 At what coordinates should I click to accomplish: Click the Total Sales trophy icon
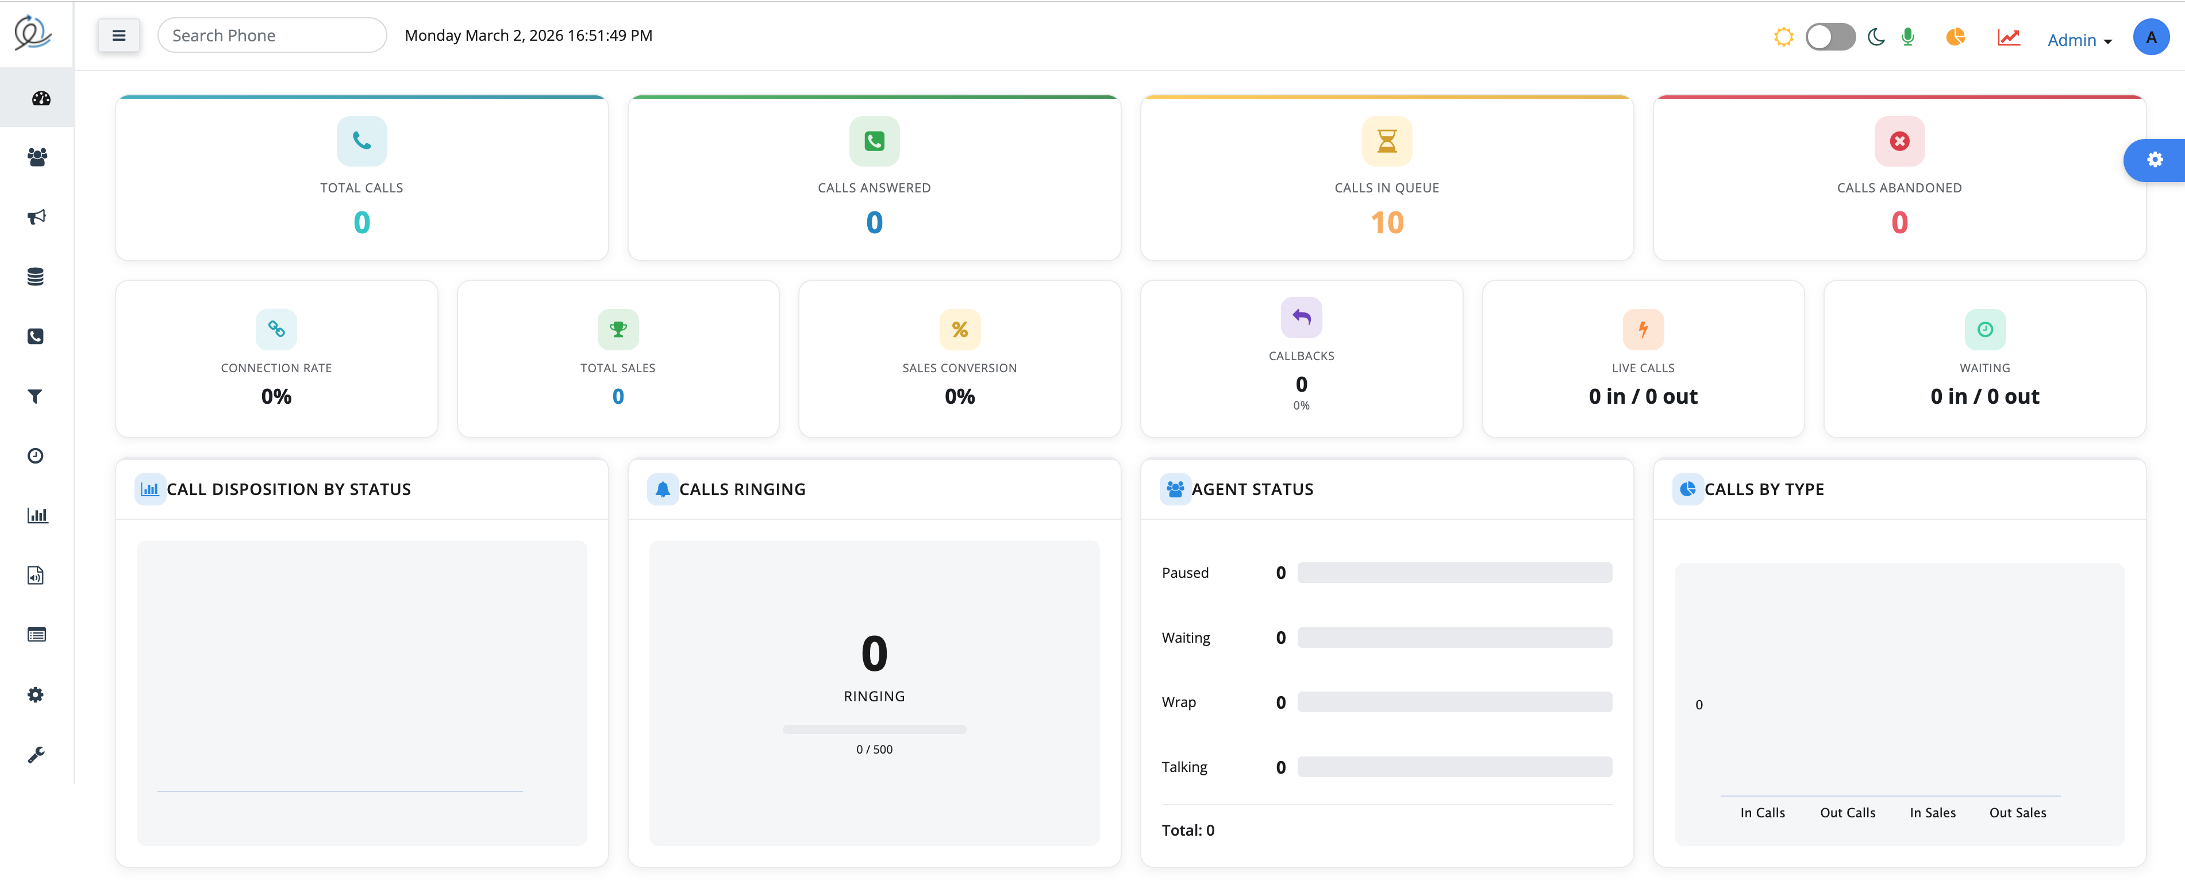point(618,329)
